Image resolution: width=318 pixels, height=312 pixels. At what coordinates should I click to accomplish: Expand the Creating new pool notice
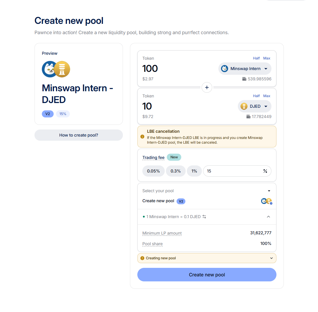click(271, 258)
